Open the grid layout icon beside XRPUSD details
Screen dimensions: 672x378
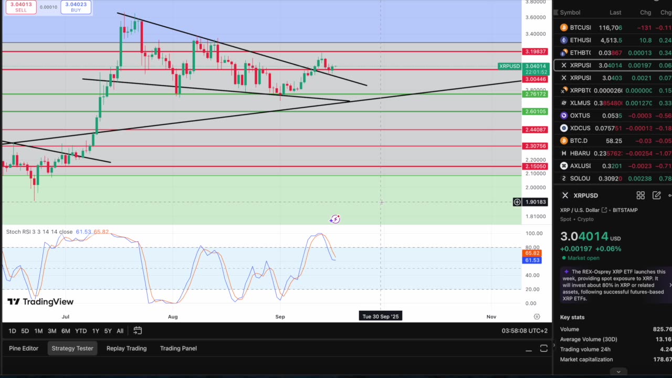640,195
